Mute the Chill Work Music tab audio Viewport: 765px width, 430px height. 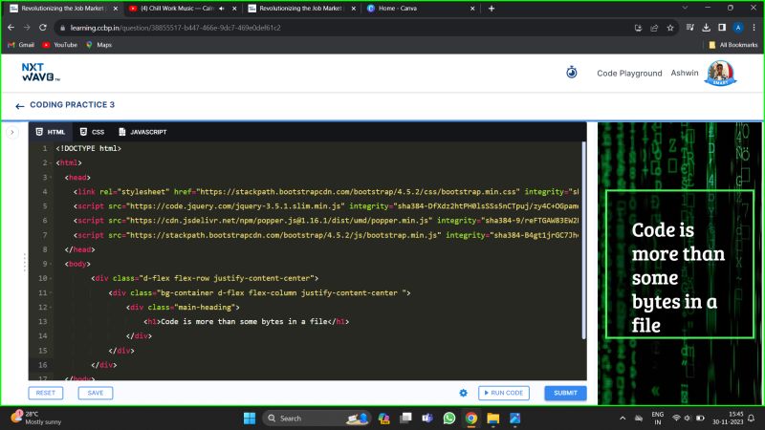tap(222, 9)
